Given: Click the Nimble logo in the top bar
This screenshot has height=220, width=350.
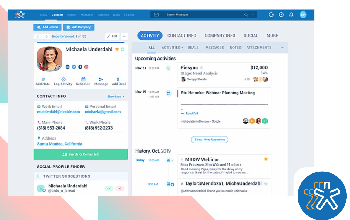Looking at the screenshot, I should [x=20, y=15].
